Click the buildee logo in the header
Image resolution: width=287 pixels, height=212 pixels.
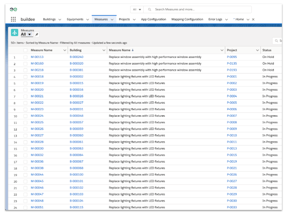pos(14,9)
